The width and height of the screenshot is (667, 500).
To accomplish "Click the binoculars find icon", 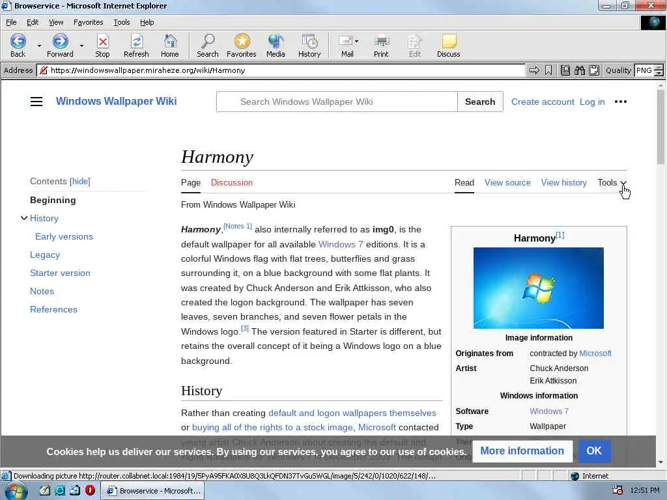I will coord(579,70).
